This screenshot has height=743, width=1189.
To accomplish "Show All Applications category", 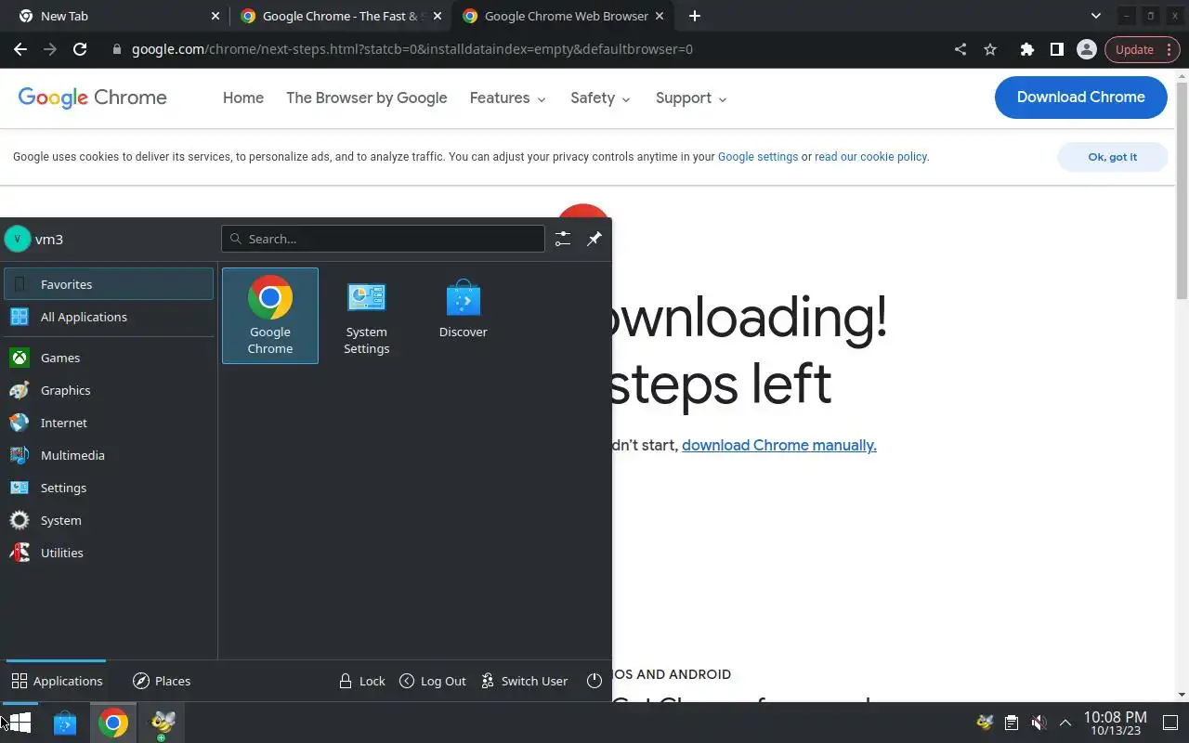I will [x=109, y=317].
